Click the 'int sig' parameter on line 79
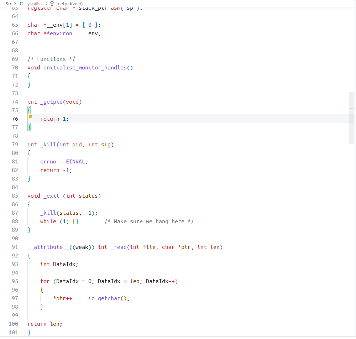Viewport: 356px width, 339px height. (x=99, y=145)
